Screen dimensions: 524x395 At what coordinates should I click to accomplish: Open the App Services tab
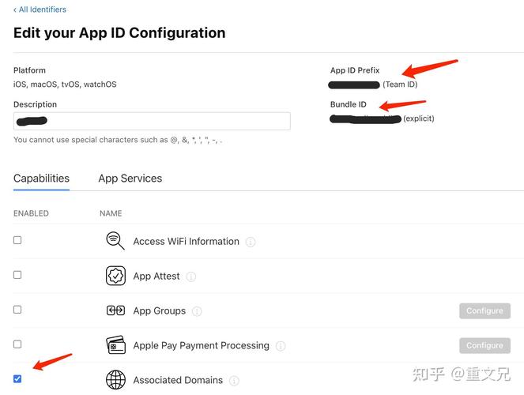point(130,179)
